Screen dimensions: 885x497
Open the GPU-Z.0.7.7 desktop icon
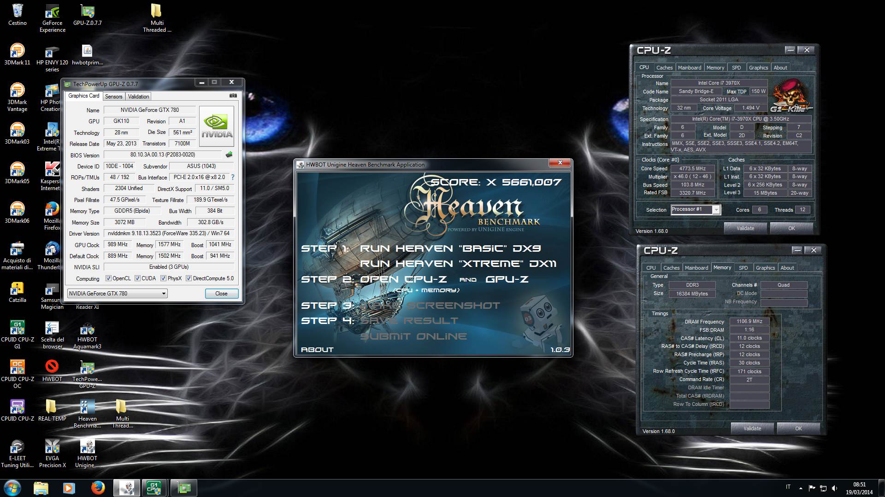coord(88,15)
